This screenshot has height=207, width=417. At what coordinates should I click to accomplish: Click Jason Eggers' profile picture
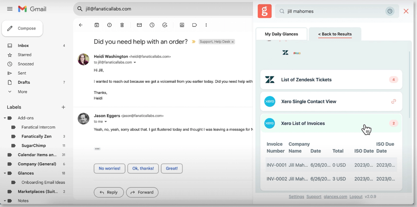pyautogui.click(x=83, y=119)
